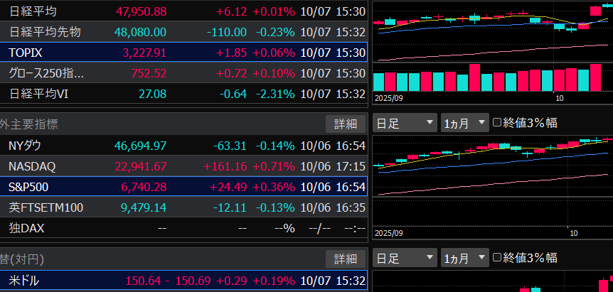The height and width of the screenshot is (292, 613).
Task: Open 1ヵ月 period dropdown next to 替(対円) section
Action: tap(464, 257)
